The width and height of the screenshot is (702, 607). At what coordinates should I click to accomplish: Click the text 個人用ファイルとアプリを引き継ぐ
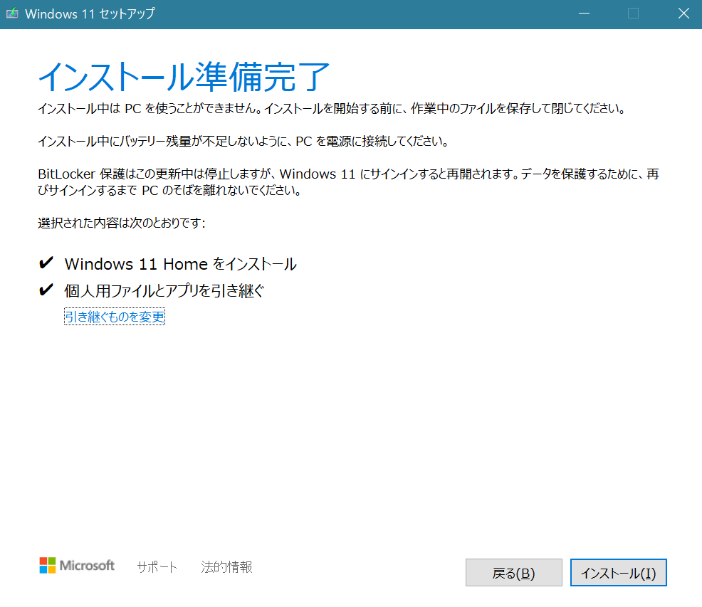[164, 291]
